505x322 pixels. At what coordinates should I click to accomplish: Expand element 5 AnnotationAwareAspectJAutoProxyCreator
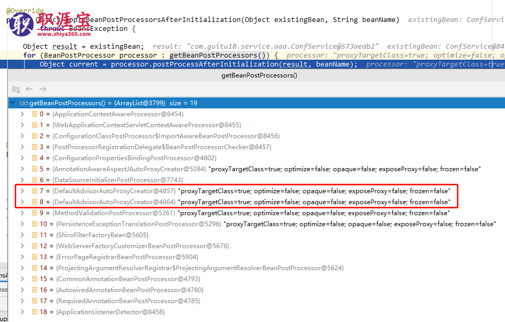tap(22, 169)
